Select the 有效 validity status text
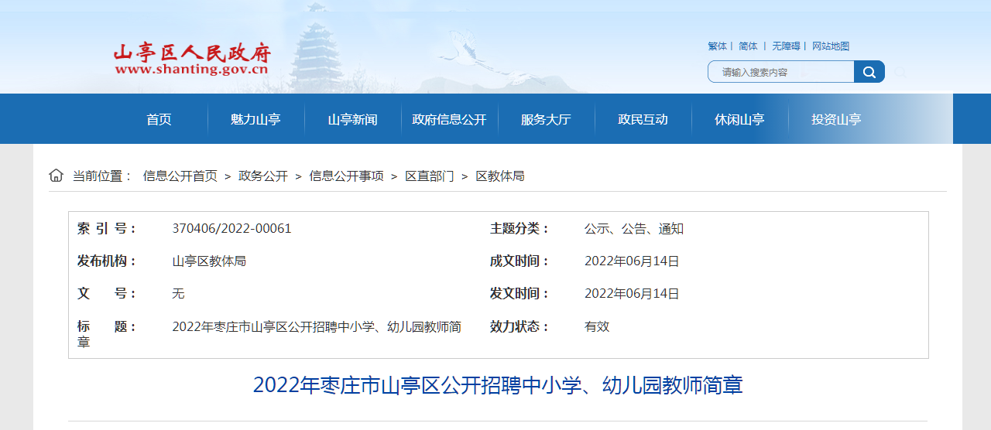 [x=597, y=326]
